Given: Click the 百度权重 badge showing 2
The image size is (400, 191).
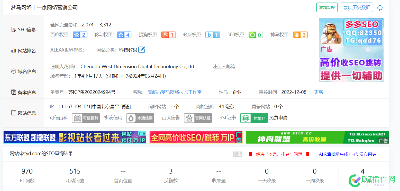Looking at the screenshot, I should click(80, 35).
